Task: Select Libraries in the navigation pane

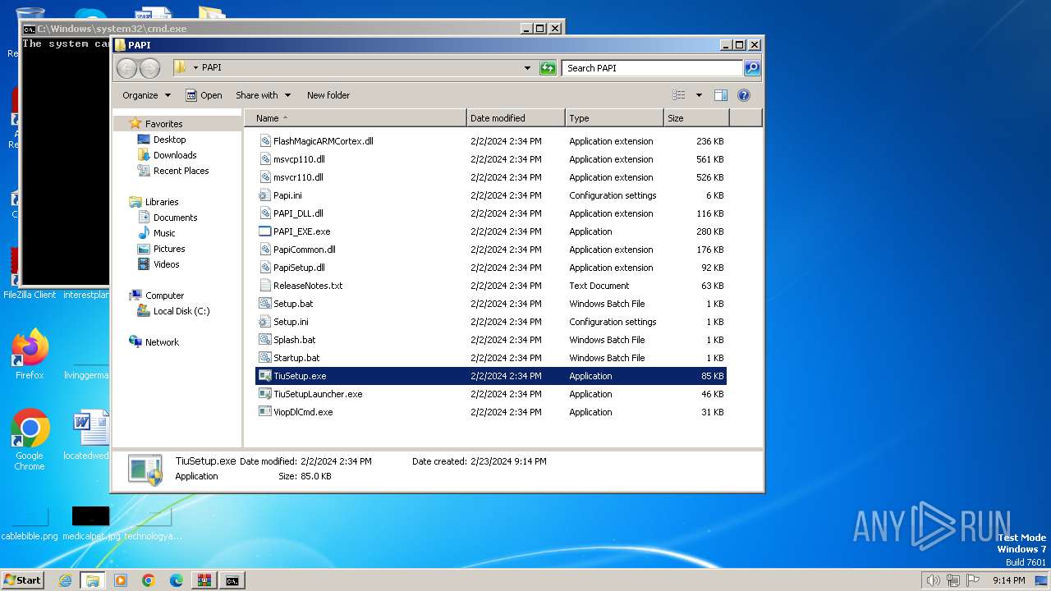Action: tap(162, 202)
